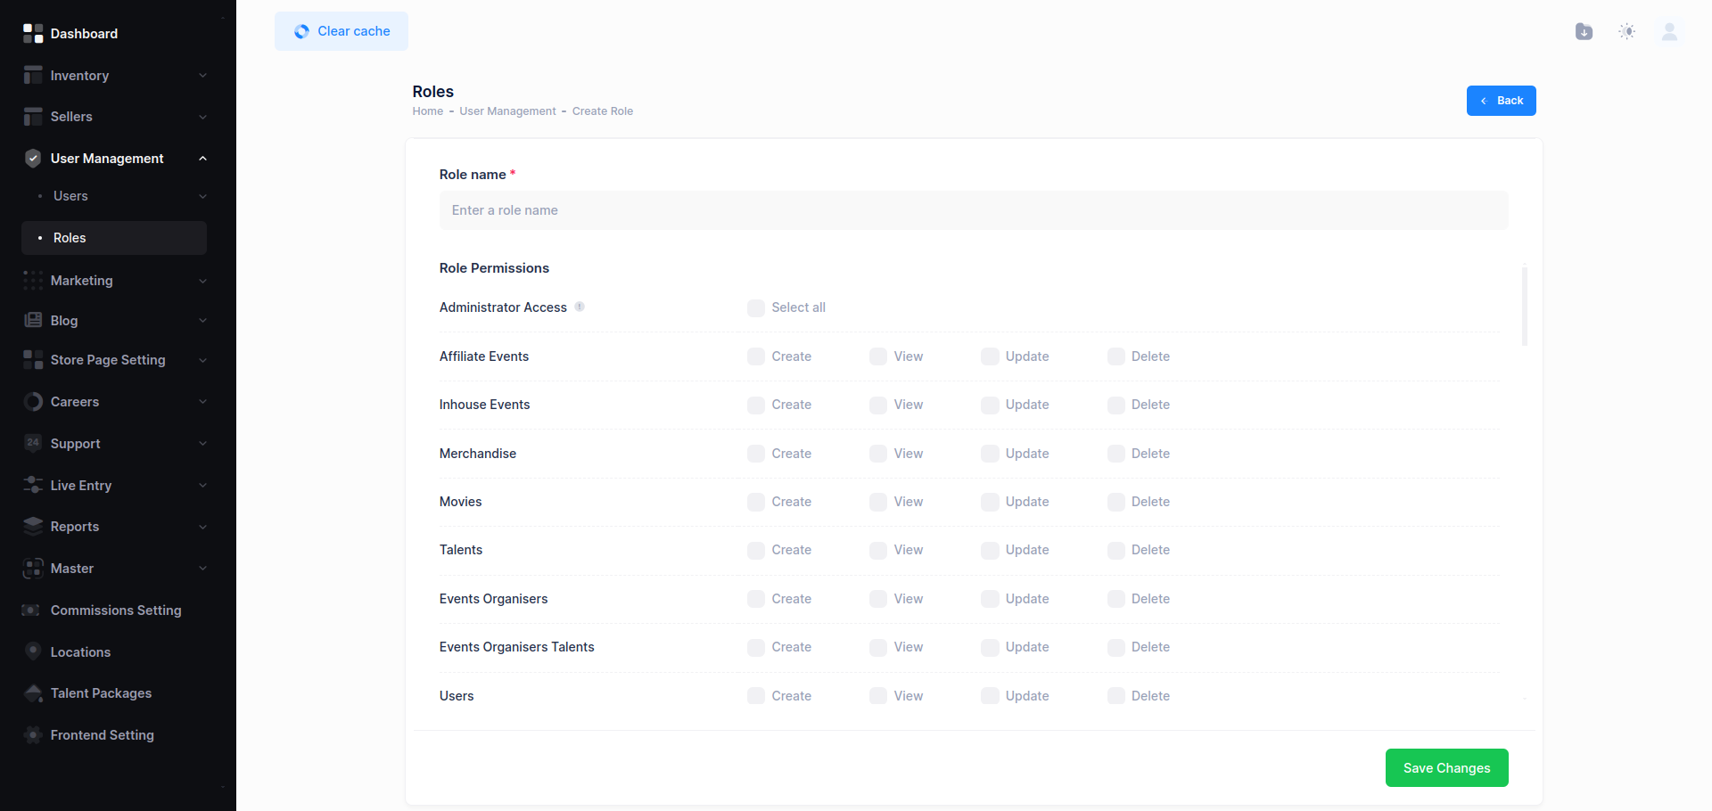1712x811 pixels.
Task: Toggle the light/dark theme sun icon
Action: [1626, 32]
